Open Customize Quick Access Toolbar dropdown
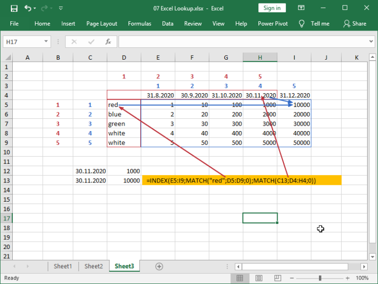This screenshot has height=284, width=378. point(61,8)
